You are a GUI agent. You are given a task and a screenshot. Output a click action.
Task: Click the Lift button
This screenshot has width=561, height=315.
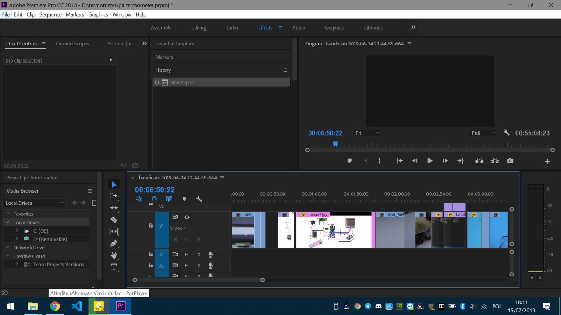tap(479, 161)
